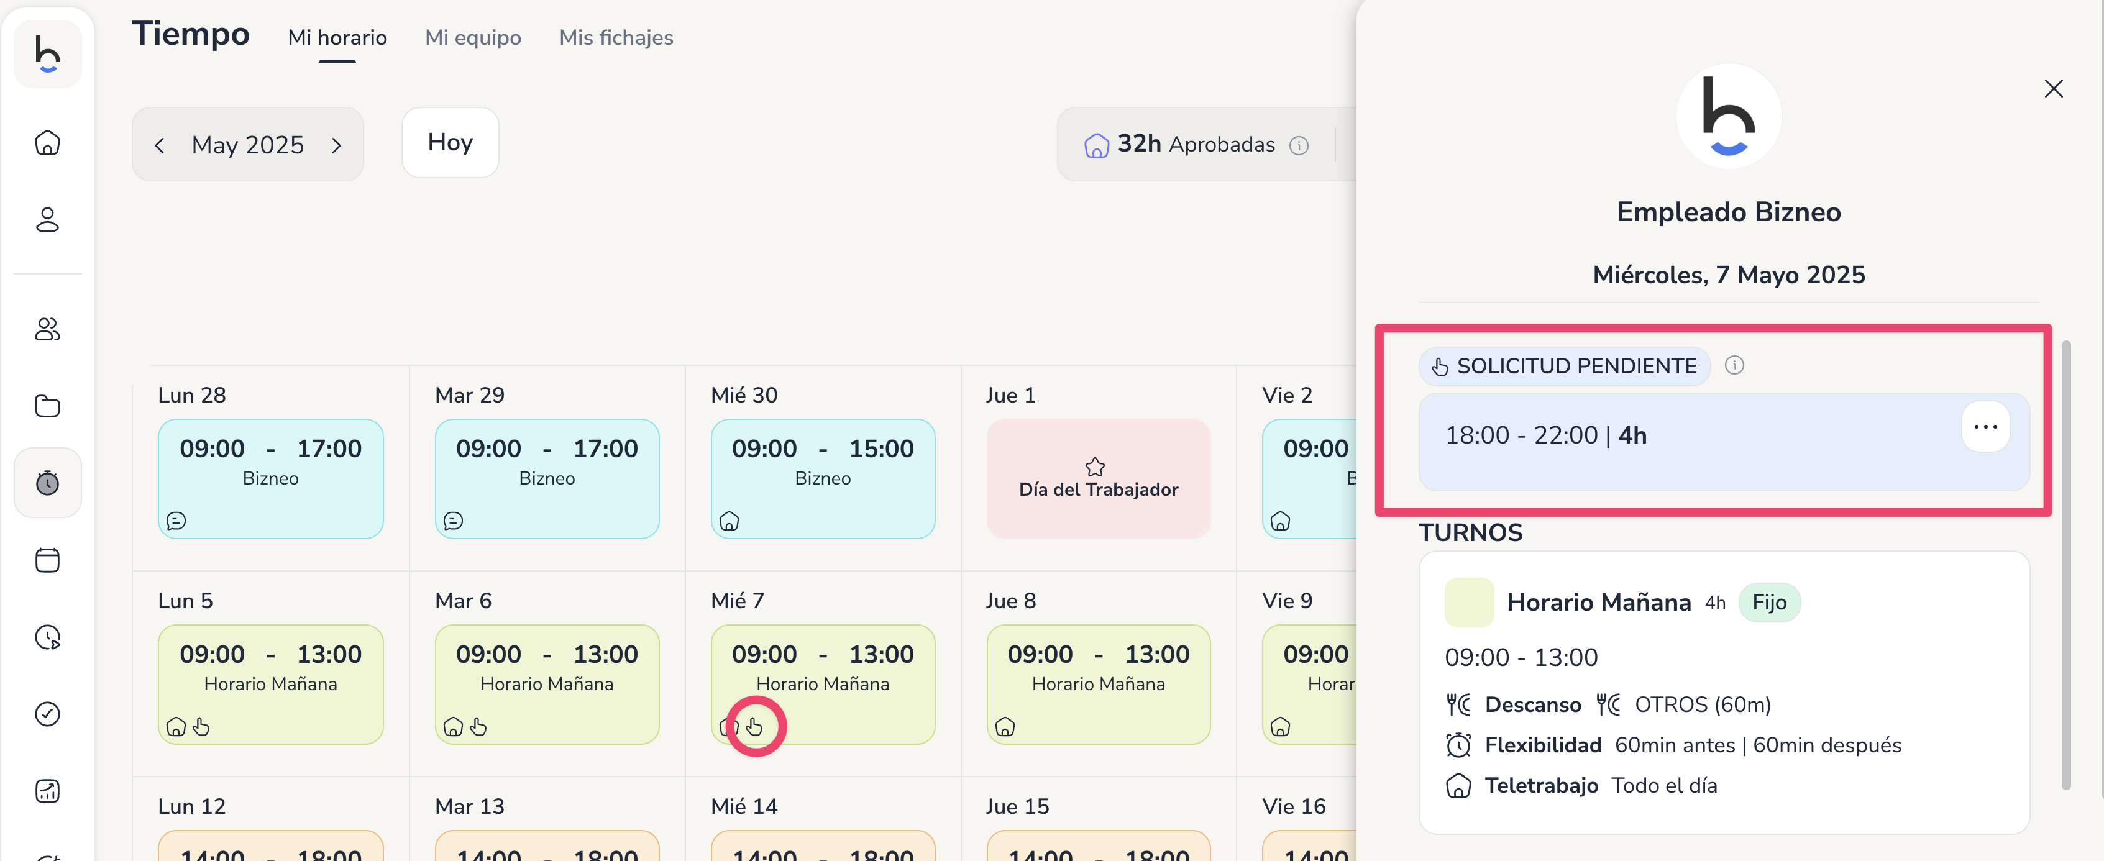Open the checkmark tasks icon in sidebar

[47, 714]
